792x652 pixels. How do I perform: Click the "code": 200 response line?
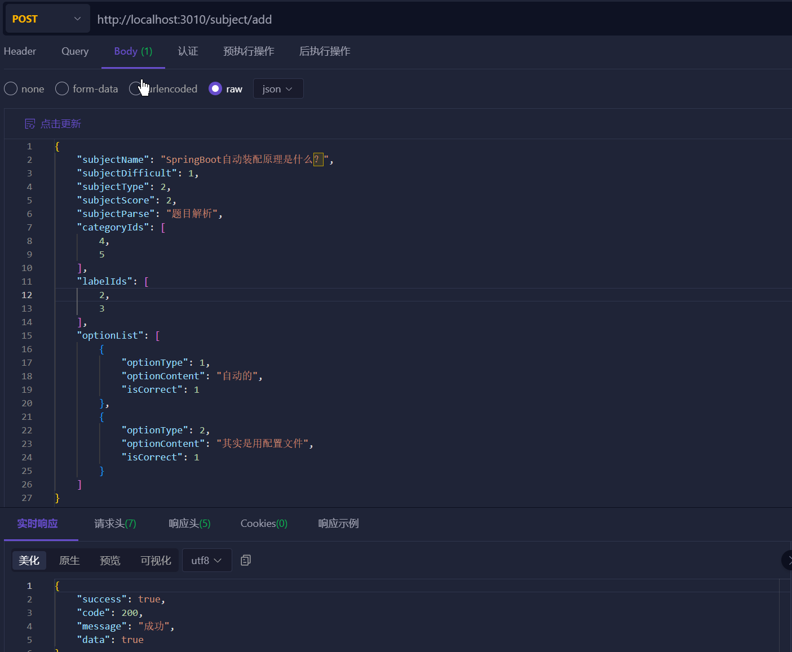click(x=110, y=613)
